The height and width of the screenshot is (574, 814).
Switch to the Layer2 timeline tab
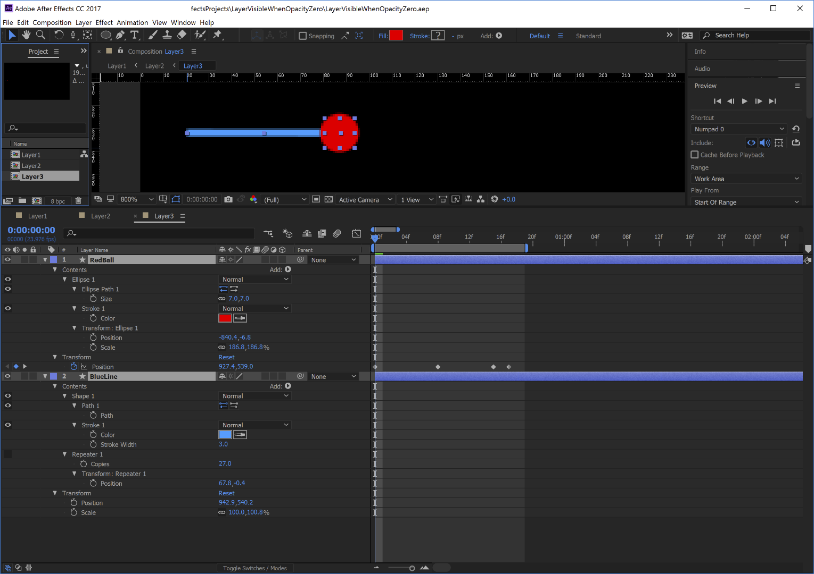tap(100, 216)
